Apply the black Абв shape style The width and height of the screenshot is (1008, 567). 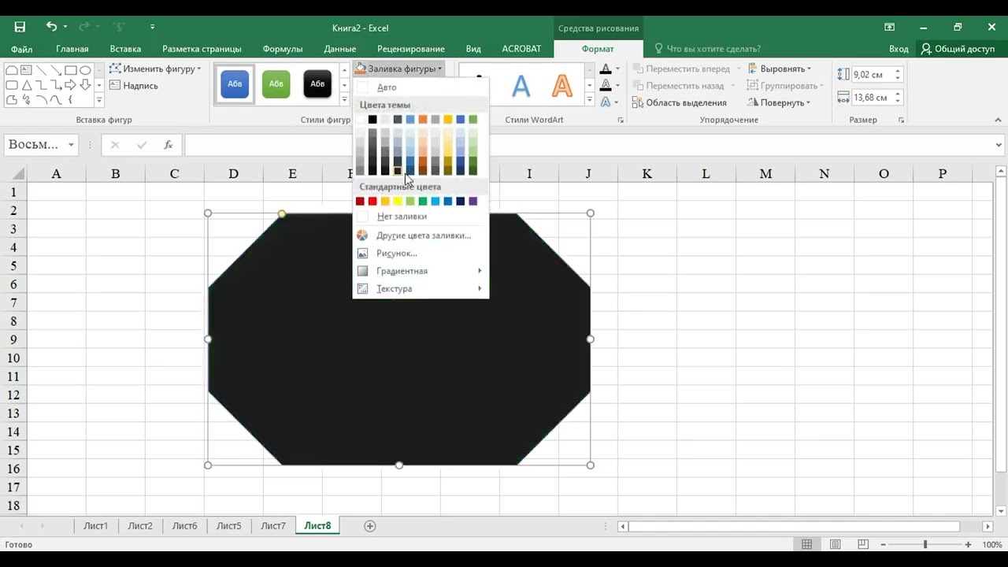tap(317, 84)
